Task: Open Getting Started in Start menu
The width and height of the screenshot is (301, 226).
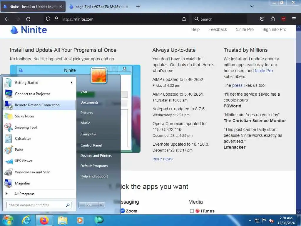Action: click(39, 83)
